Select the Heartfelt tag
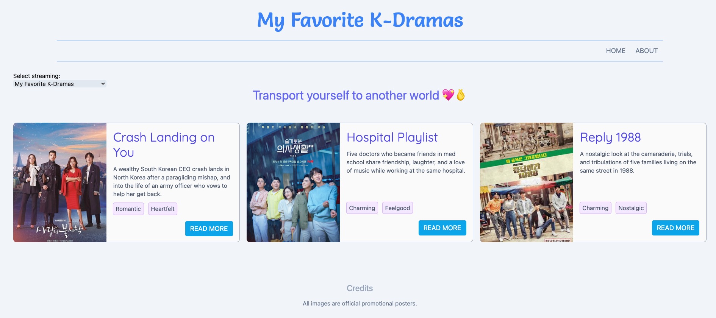 (x=163, y=209)
